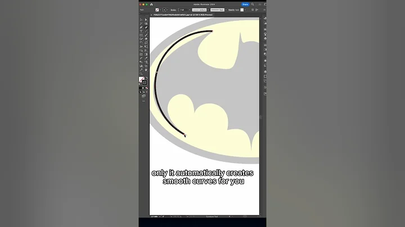Select the Line Segment tool

coord(146,31)
